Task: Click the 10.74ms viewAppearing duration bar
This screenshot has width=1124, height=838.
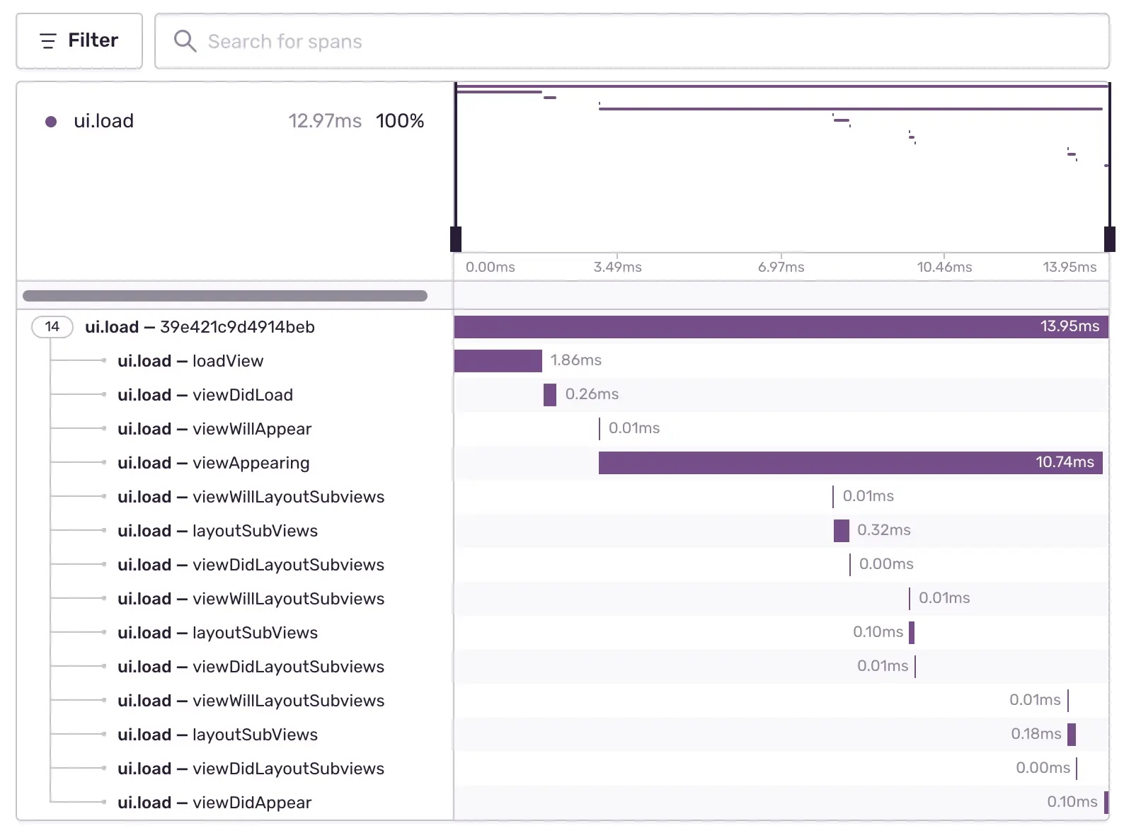Action: [849, 463]
